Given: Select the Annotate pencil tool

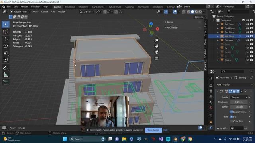Looking at the screenshot, I should pos(5,68).
